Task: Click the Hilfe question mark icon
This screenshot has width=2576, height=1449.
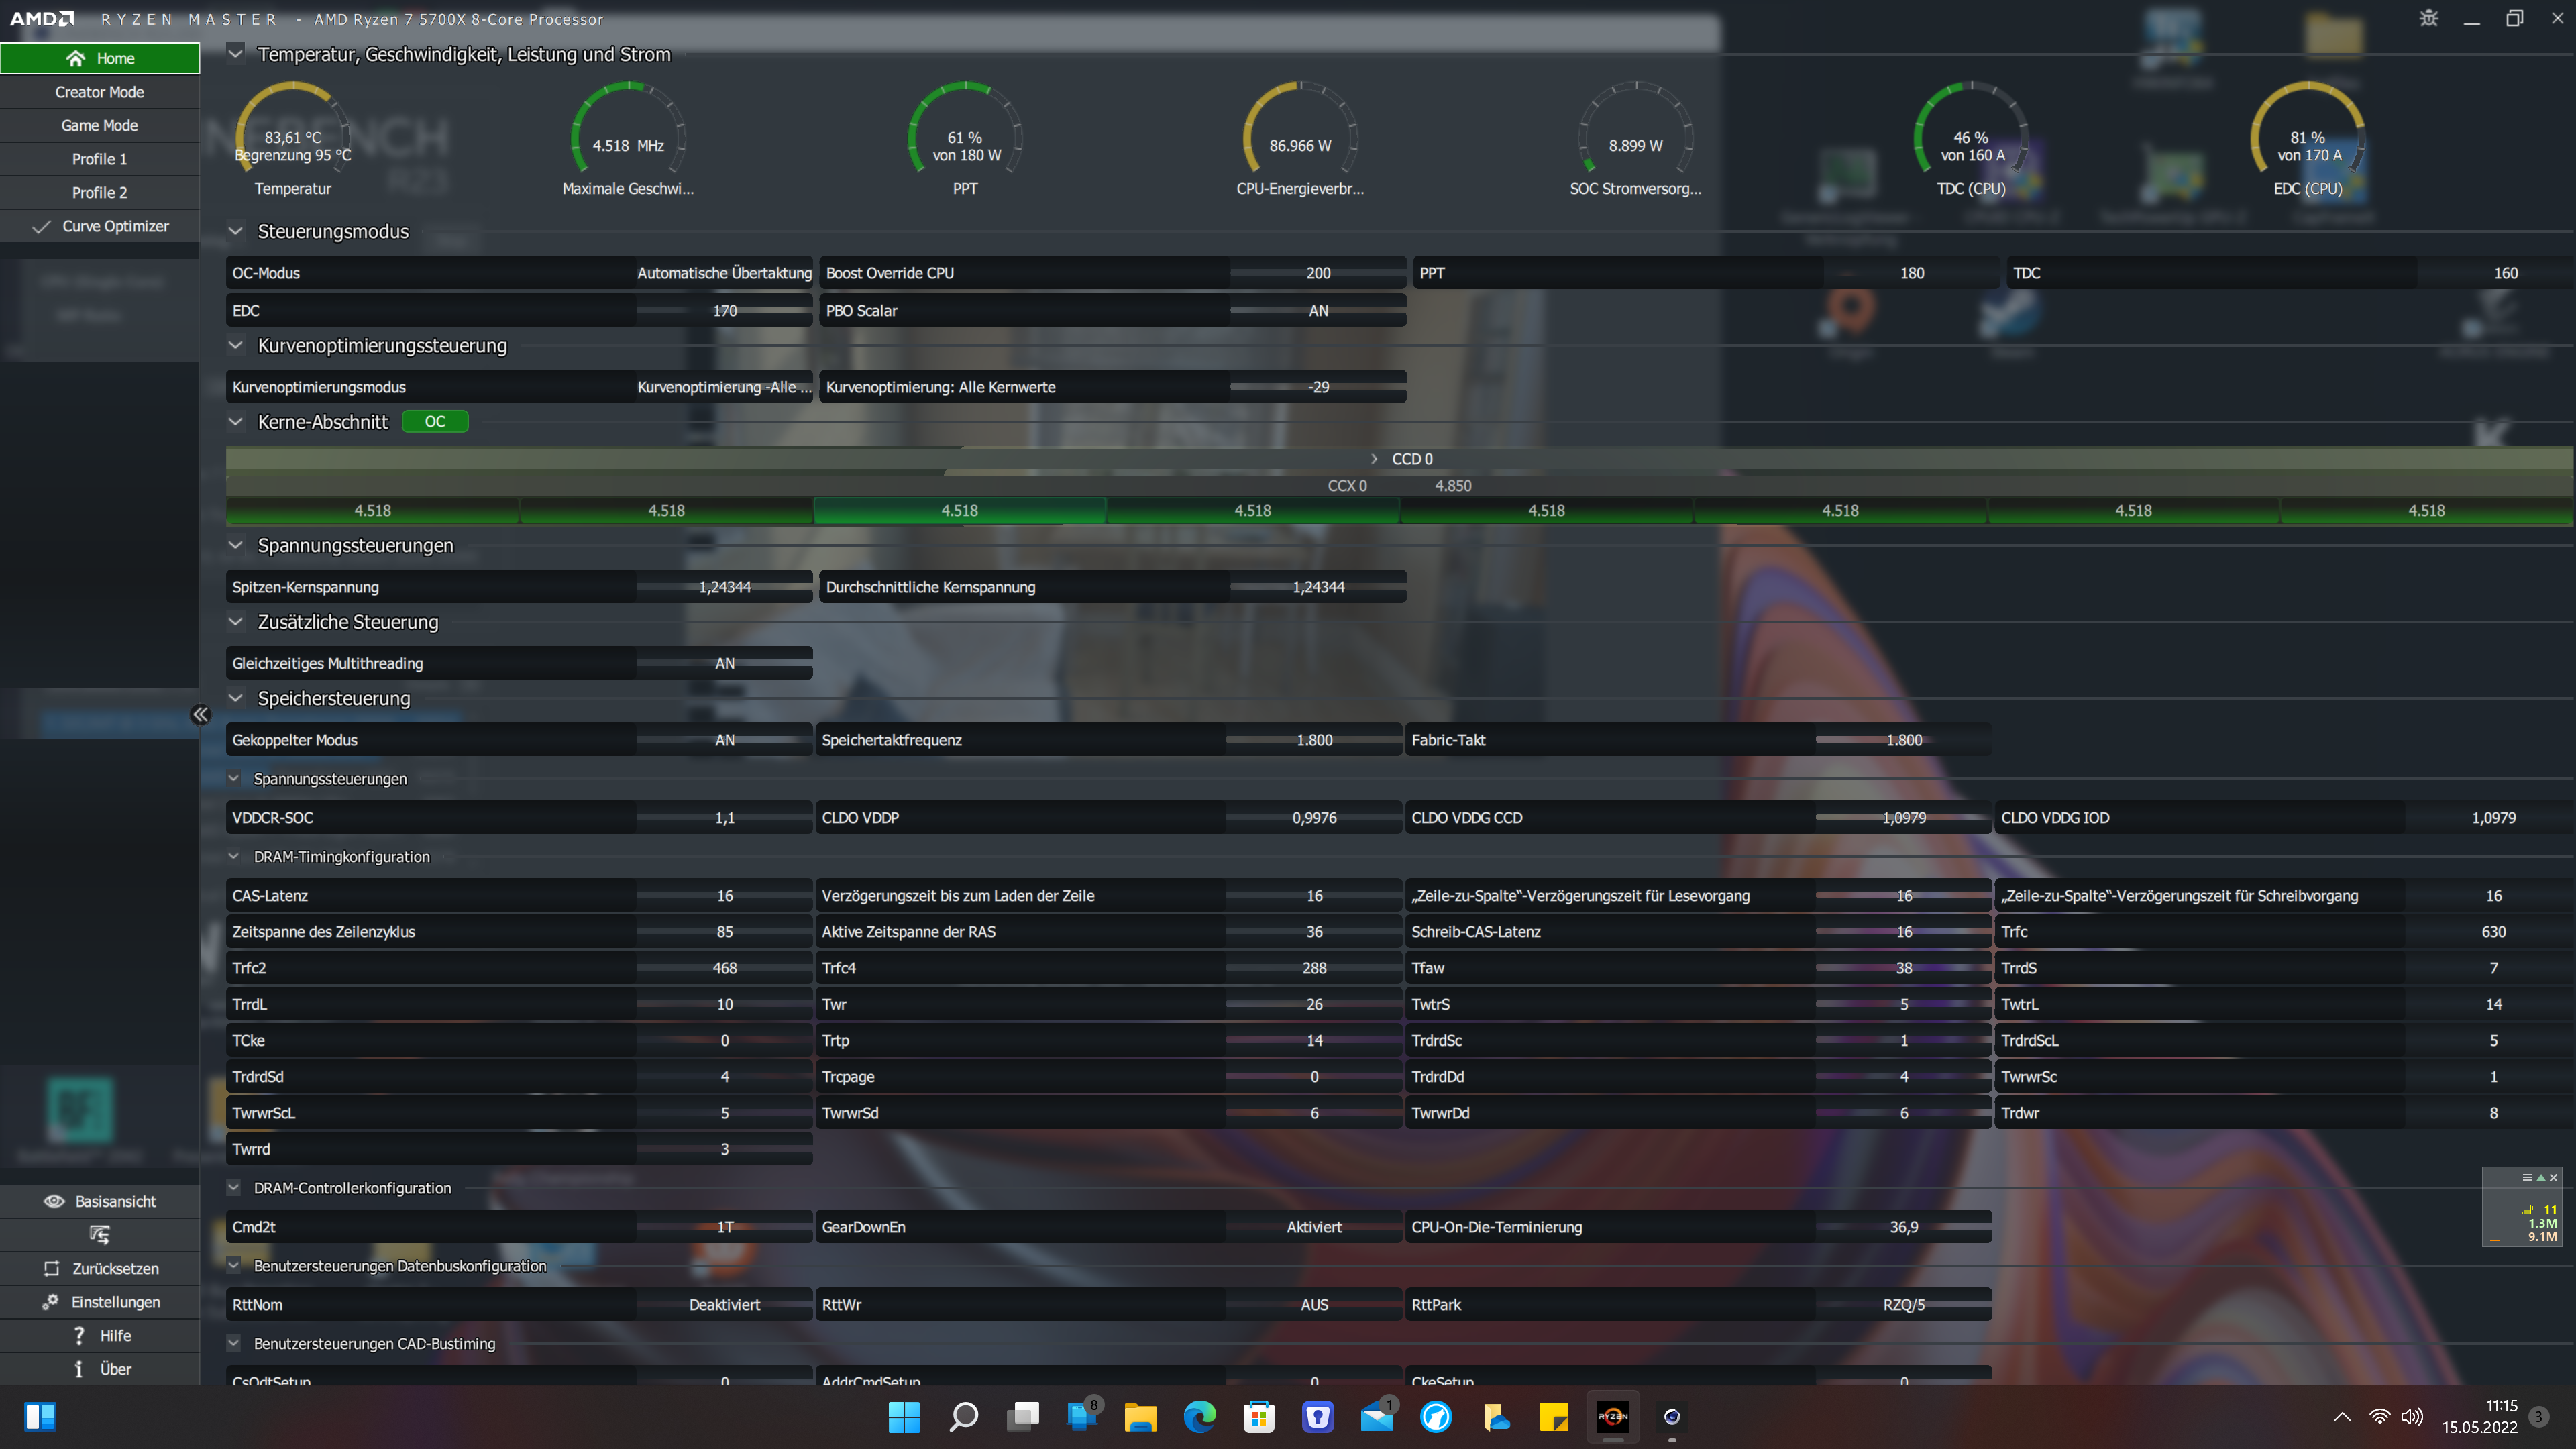Action: click(78, 1336)
